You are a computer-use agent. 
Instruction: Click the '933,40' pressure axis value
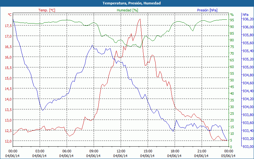point(248,131)
